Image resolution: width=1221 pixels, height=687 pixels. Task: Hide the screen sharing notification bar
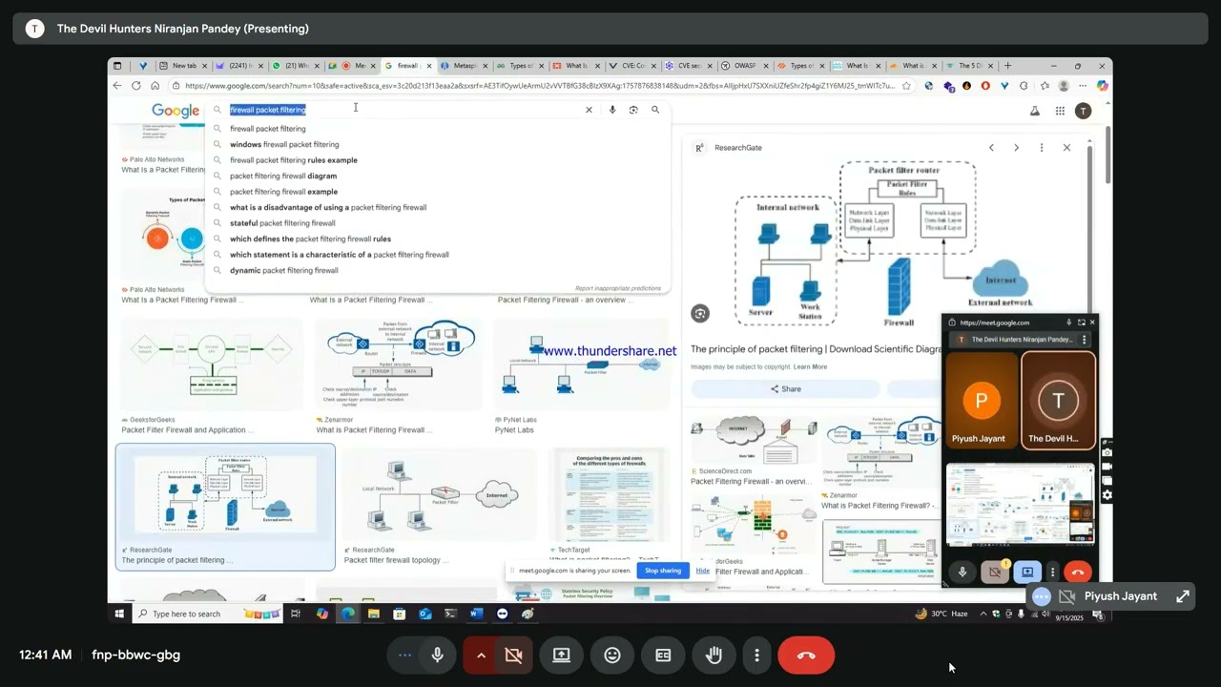[703, 571]
